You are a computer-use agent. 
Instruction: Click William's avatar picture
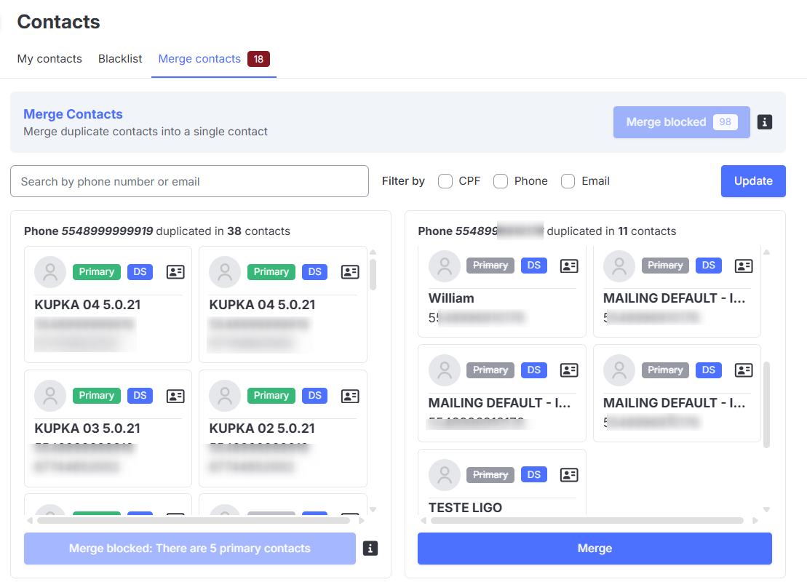point(444,266)
